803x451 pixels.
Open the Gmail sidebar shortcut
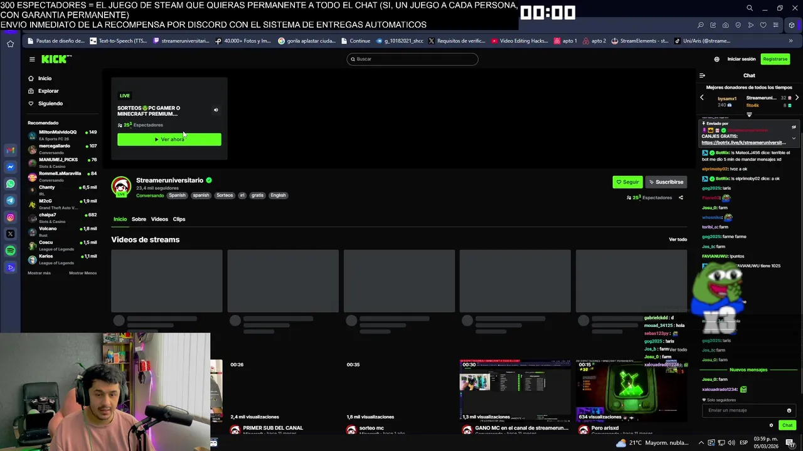pos(10,150)
